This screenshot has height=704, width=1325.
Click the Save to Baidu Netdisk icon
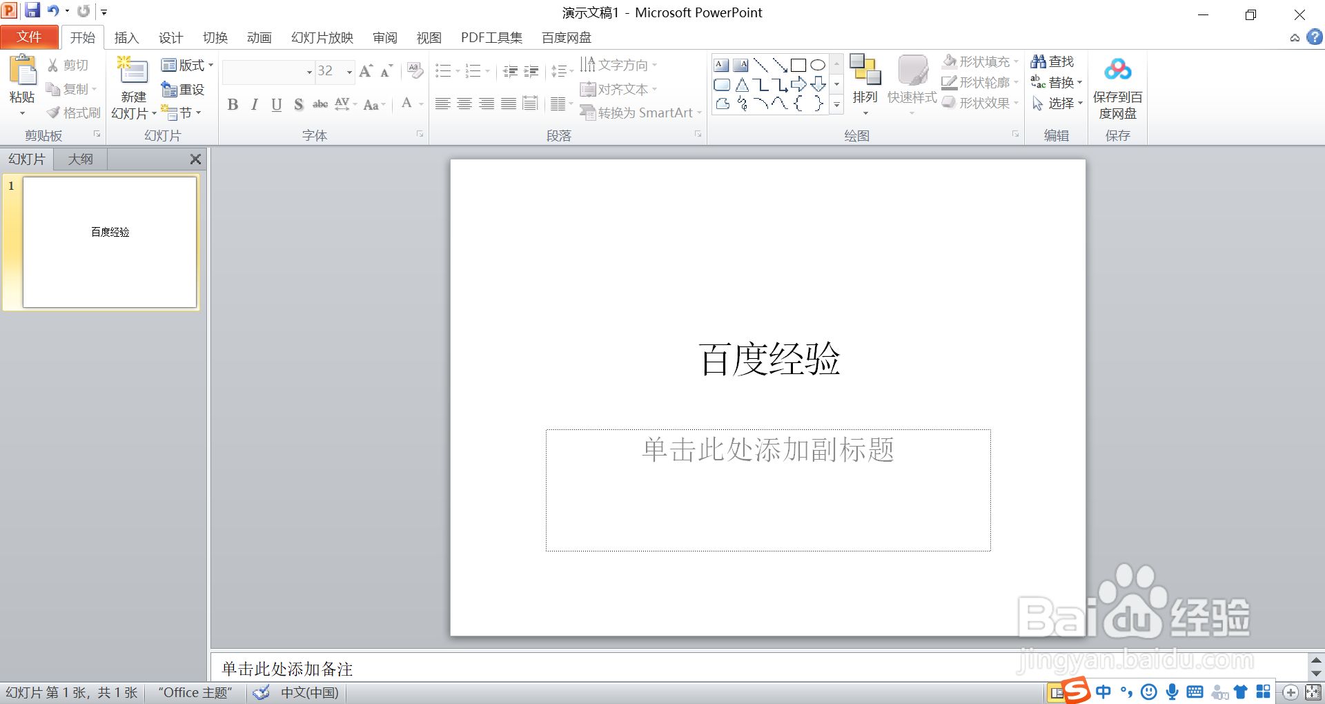click(x=1117, y=69)
